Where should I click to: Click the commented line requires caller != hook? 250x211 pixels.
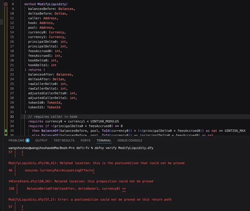53,116
